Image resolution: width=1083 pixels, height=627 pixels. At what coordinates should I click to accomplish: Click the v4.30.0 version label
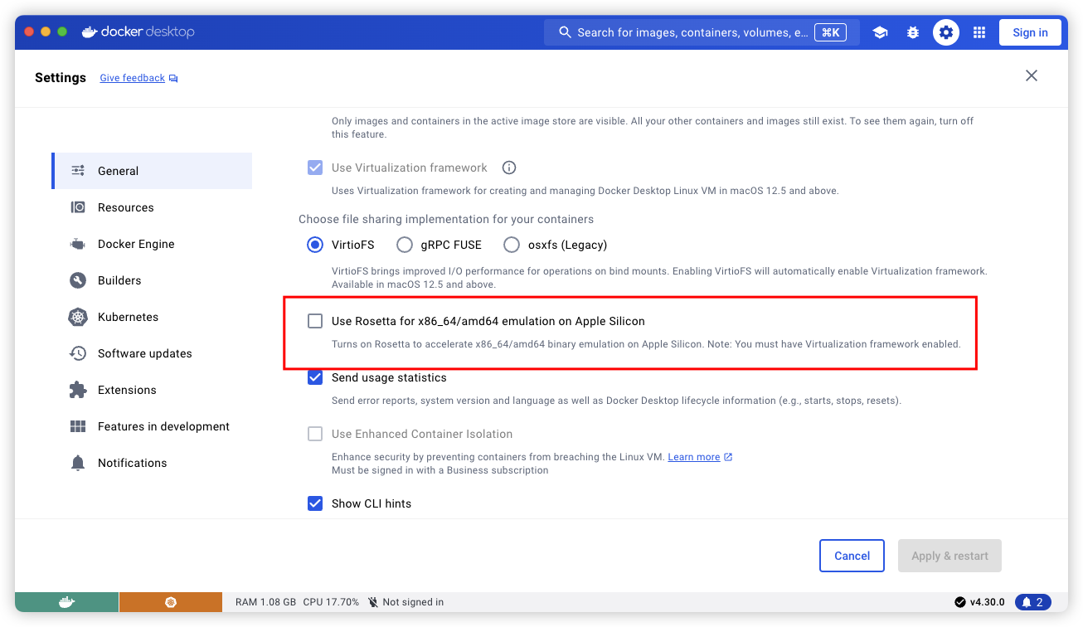987,602
